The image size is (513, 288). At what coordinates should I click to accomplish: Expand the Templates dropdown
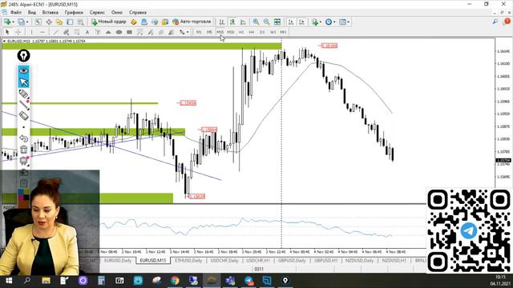pos(349,22)
